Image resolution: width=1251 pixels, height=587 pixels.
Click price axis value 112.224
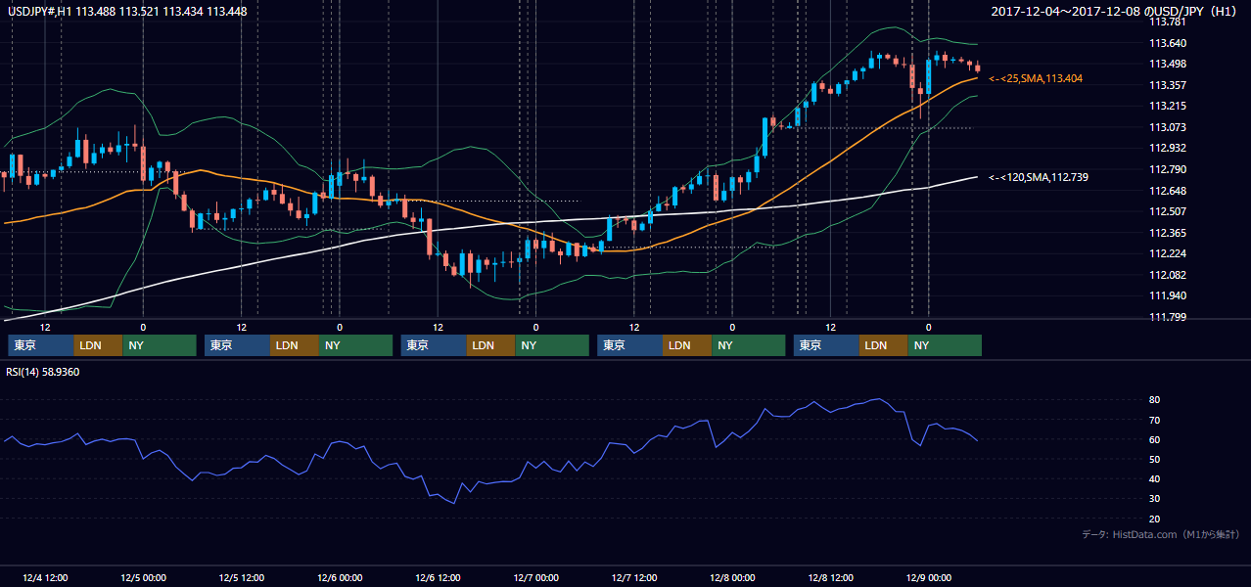click(x=1167, y=253)
